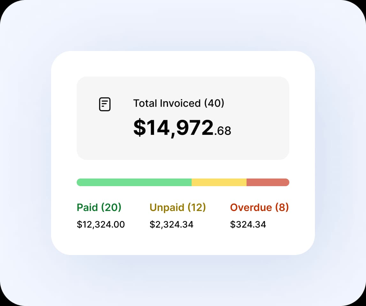Click the (20) count beside Paid

coord(111,208)
